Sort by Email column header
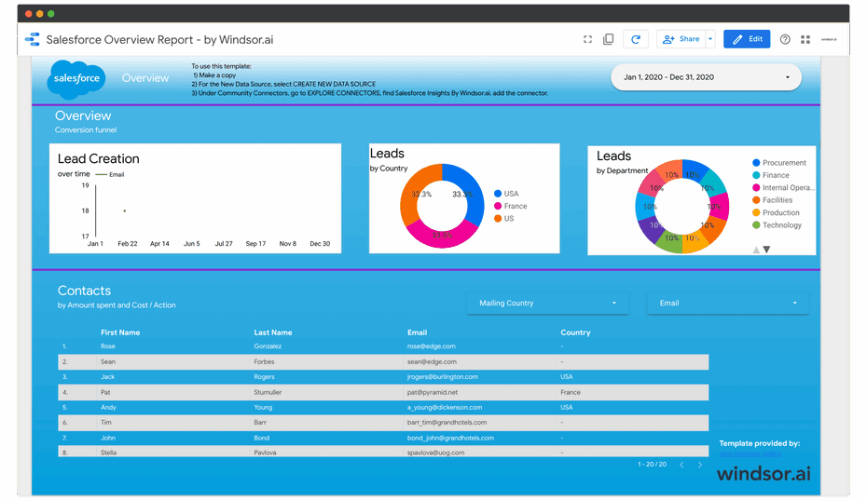This screenshot has height=501, width=867. pos(417,332)
